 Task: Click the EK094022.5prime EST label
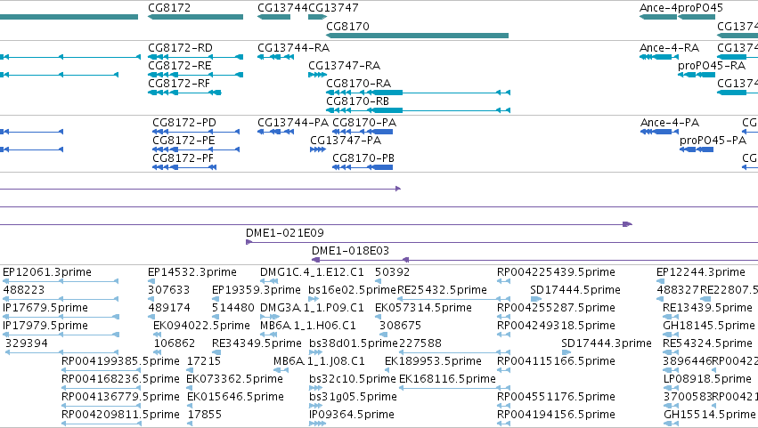click(x=201, y=326)
